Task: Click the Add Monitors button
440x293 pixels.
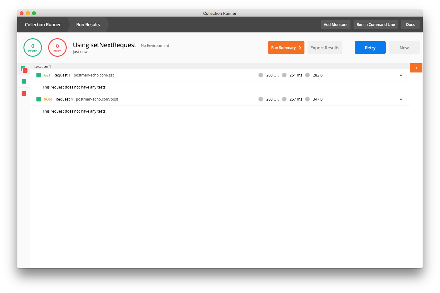Action: coord(335,25)
